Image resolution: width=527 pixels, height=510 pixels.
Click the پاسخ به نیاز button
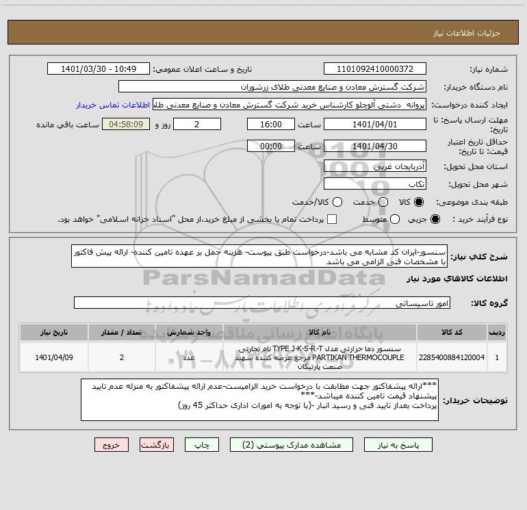tap(398, 445)
